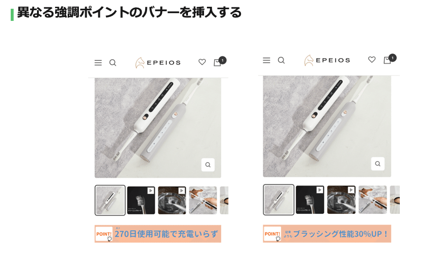Click the ブラッシング性能30%UP banner

[327, 234]
